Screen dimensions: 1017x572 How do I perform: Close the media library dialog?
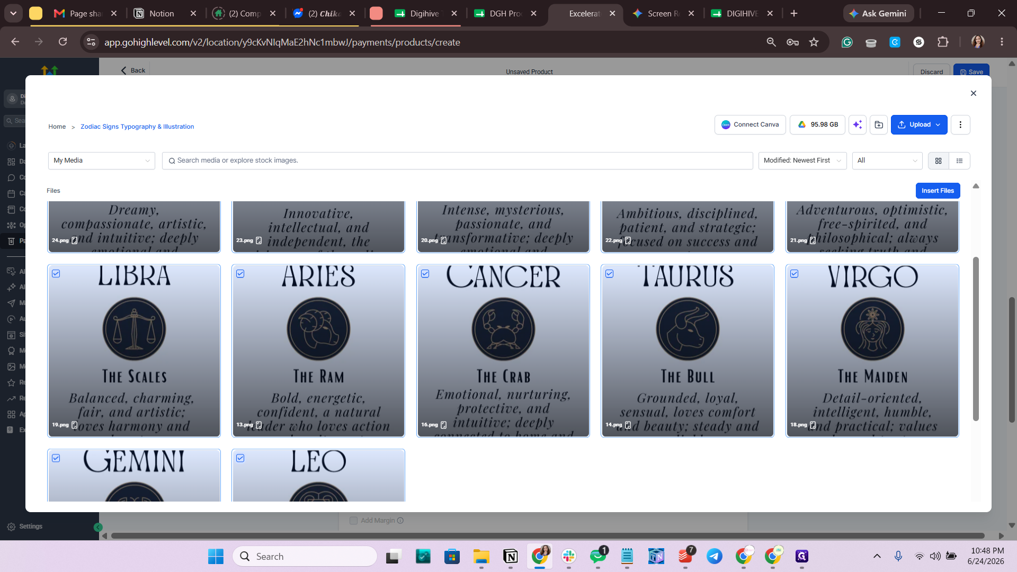tap(973, 93)
